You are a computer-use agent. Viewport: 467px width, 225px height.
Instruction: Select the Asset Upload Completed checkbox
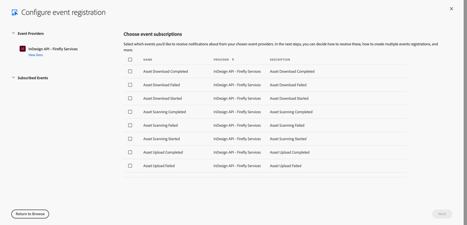point(130,152)
